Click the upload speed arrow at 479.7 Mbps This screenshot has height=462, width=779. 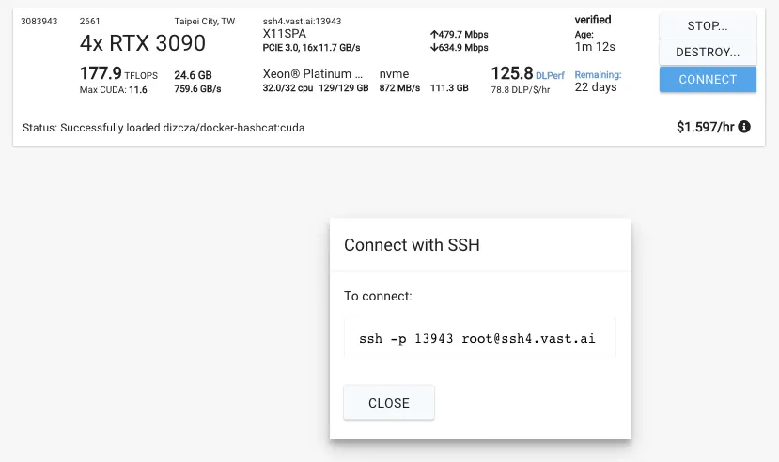(x=433, y=34)
